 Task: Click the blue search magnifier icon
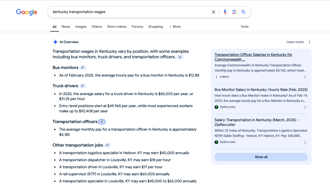point(243,12)
